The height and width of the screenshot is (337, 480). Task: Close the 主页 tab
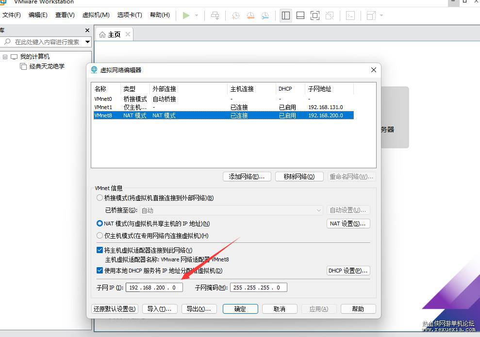(x=128, y=34)
